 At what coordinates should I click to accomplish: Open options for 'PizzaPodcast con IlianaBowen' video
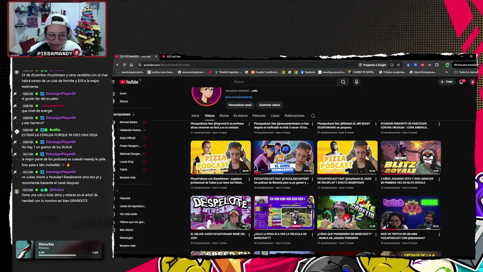(249, 179)
